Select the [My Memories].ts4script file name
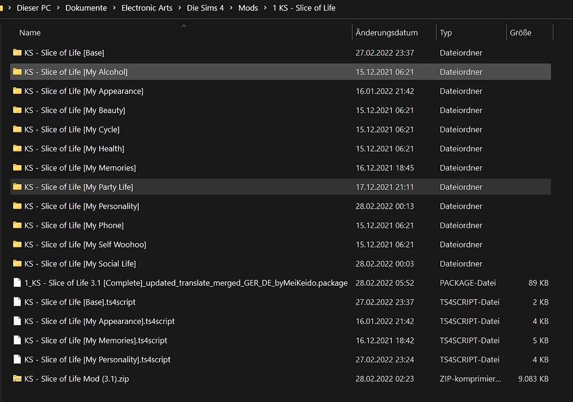Image resolution: width=573 pixels, height=402 pixels. pyautogui.click(x=96, y=341)
